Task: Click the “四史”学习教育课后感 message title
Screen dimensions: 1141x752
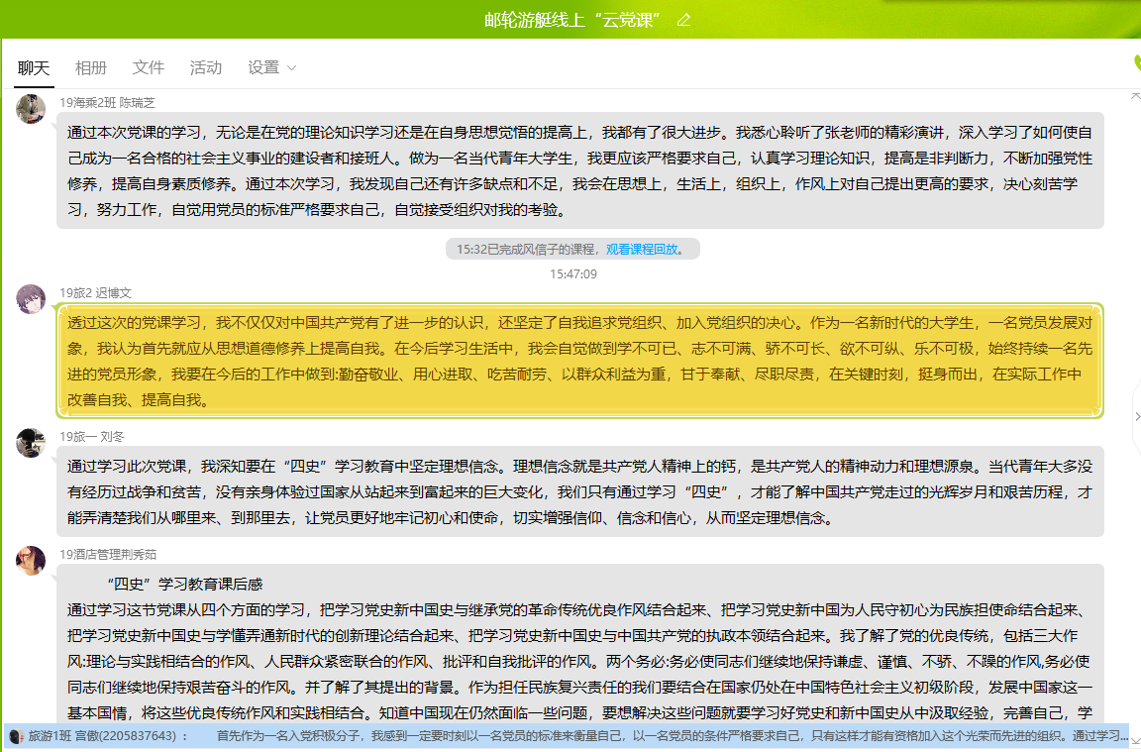Action: [185, 584]
